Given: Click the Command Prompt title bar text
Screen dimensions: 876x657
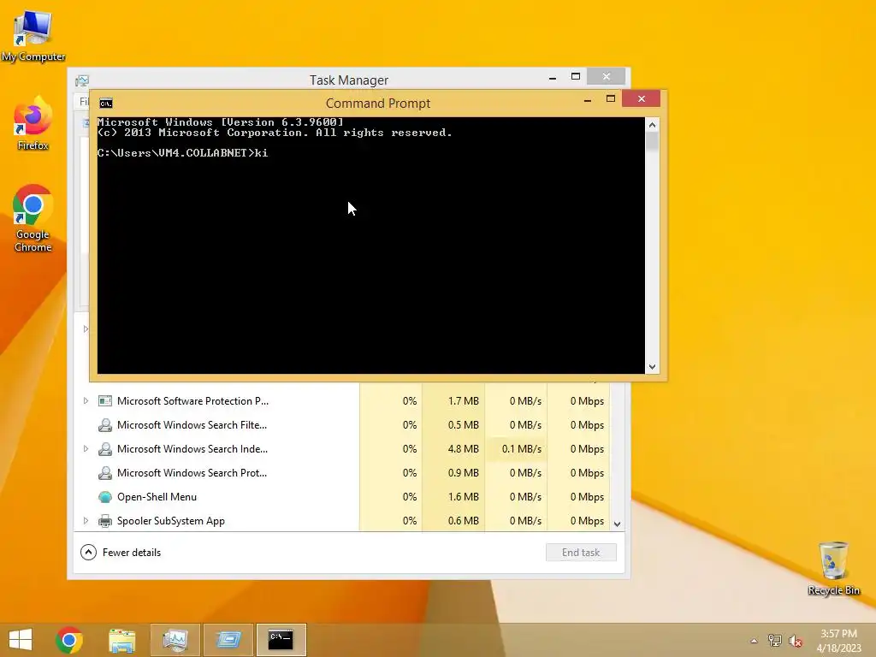Looking at the screenshot, I should tap(378, 104).
